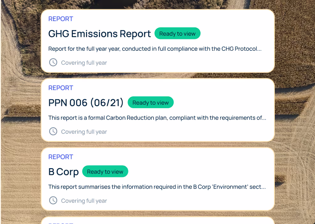The height and width of the screenshot is (224, 315).
Task: Select the REPORT label on the PPN 006 card
Action: pos(61,88)
